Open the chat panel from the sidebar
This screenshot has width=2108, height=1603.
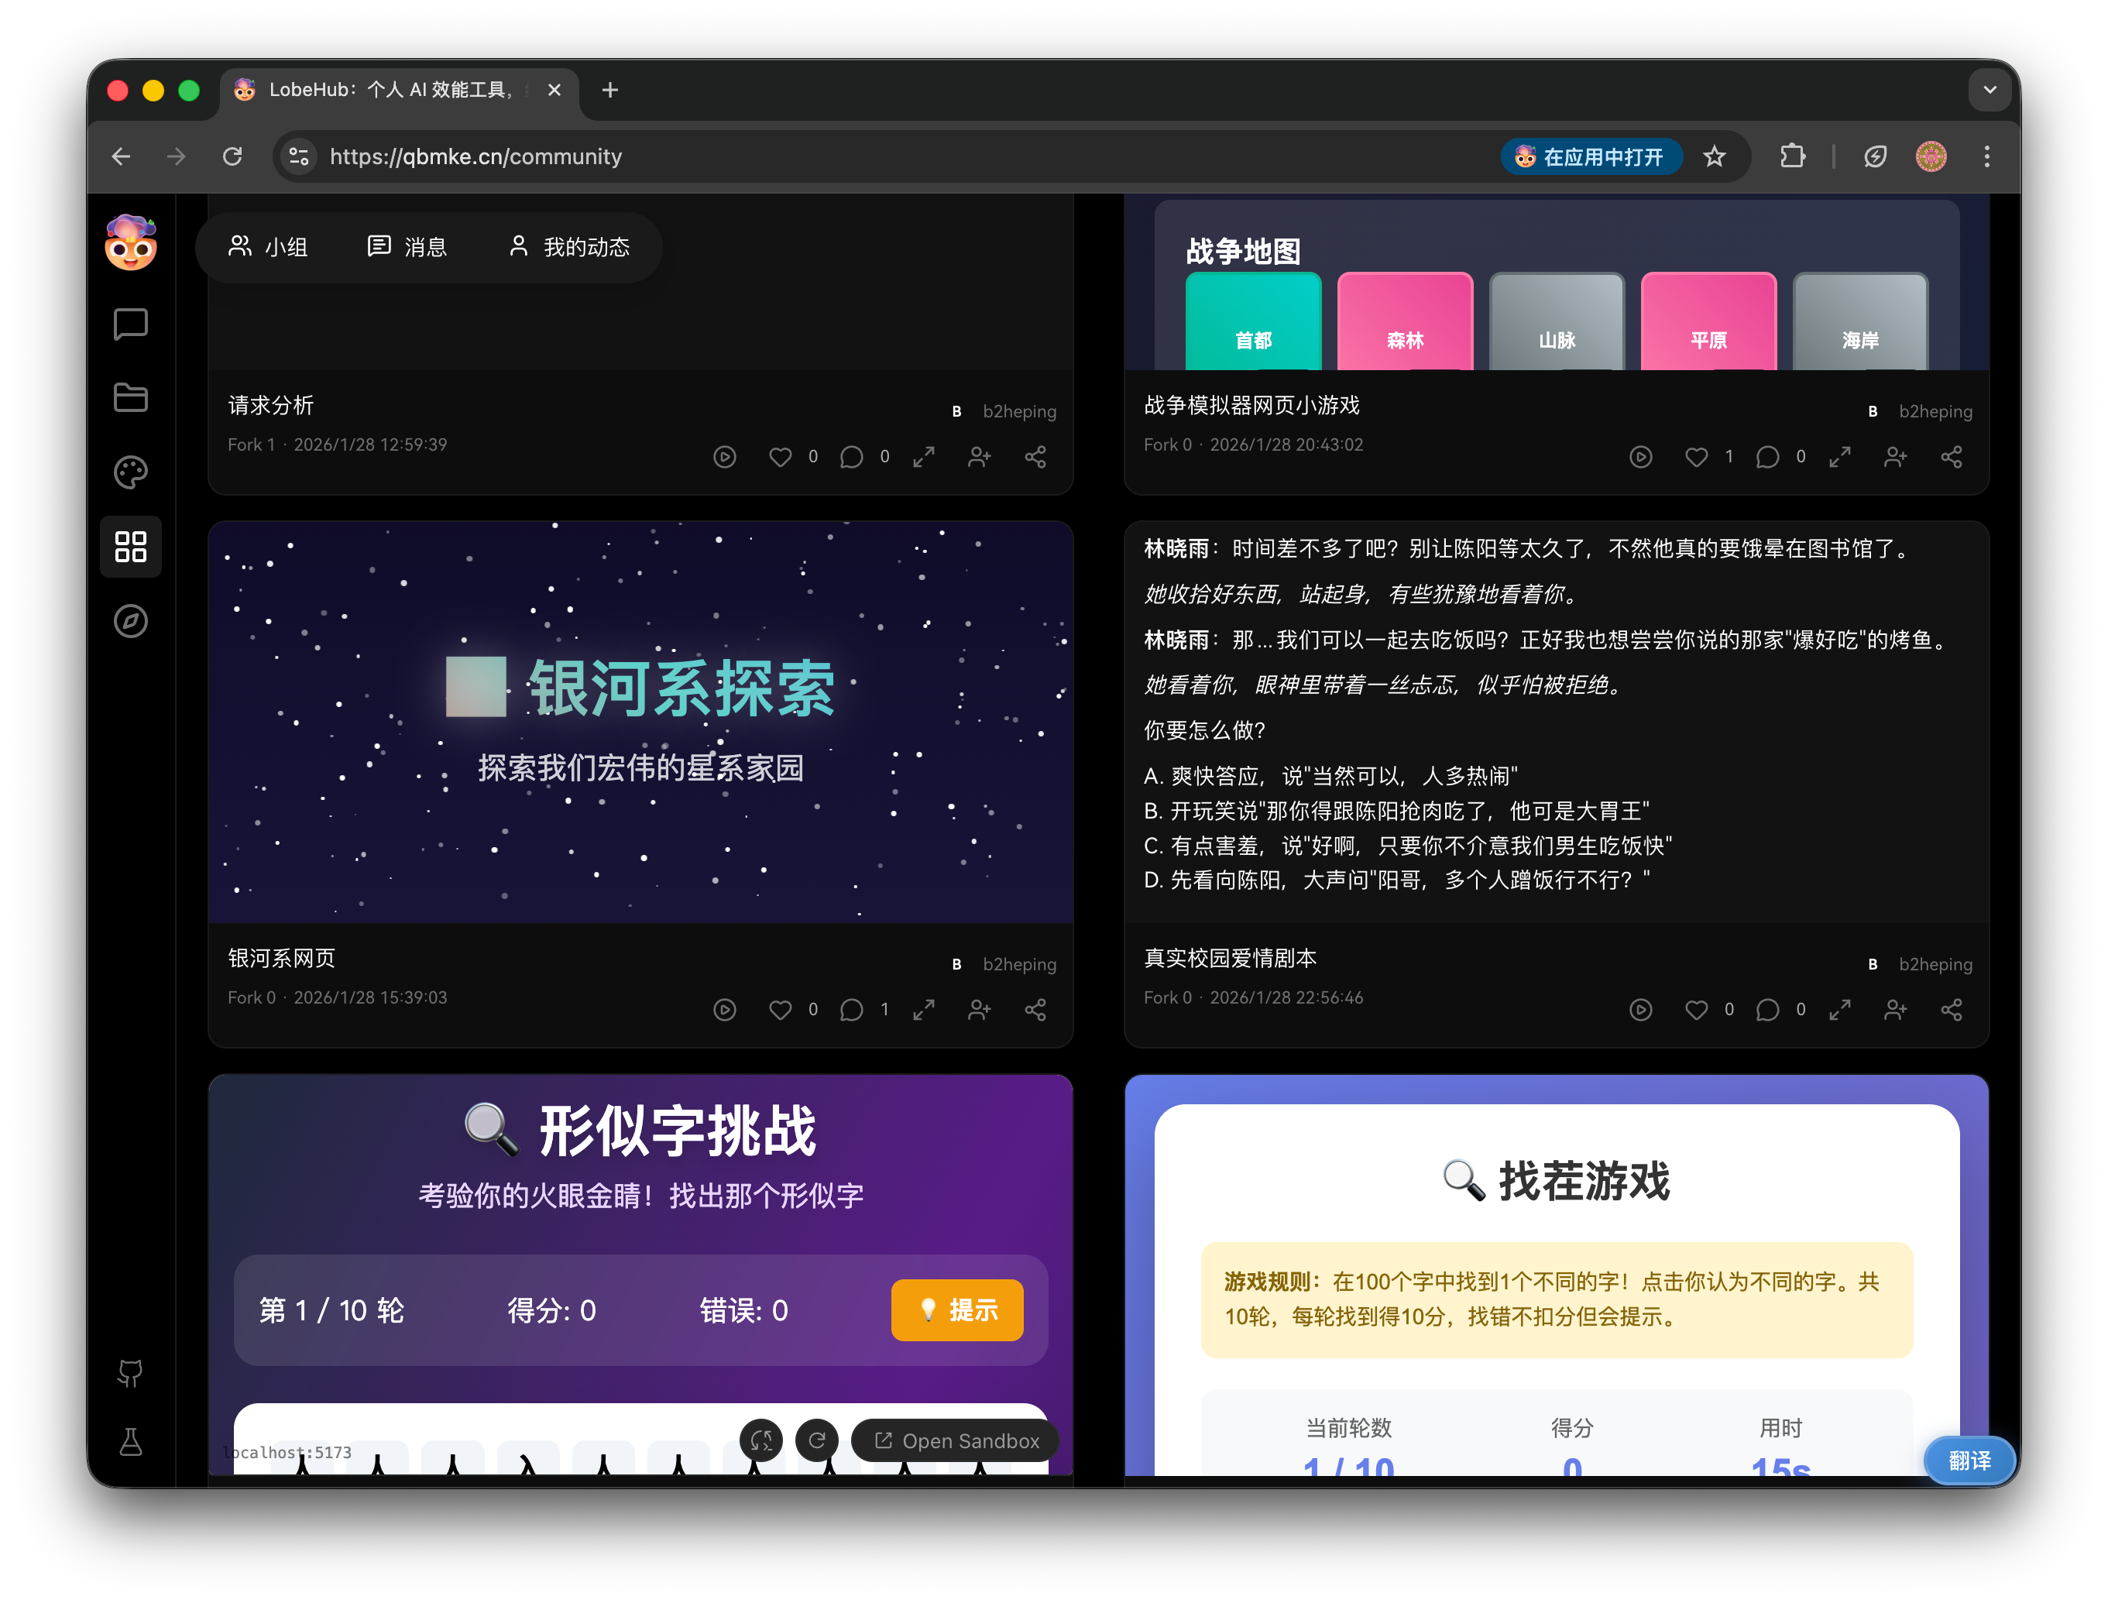coord(130,324)
